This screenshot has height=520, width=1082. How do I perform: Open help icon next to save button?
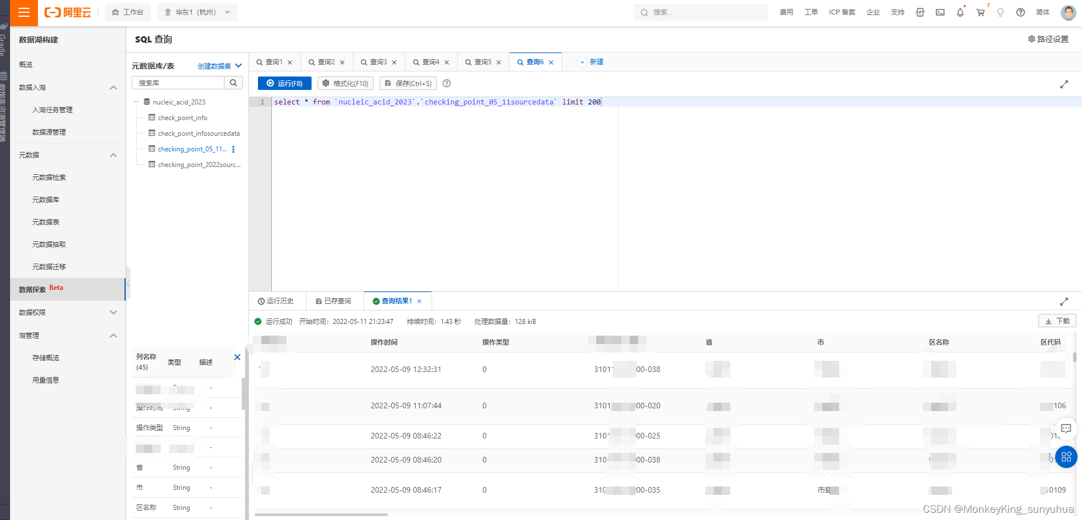[x=447, y=83]
